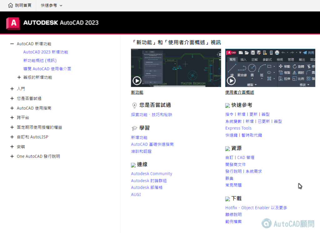This screenshot has width=320, height=233.
Task: Click the image icon beside 下載
Action: [227, 199]
